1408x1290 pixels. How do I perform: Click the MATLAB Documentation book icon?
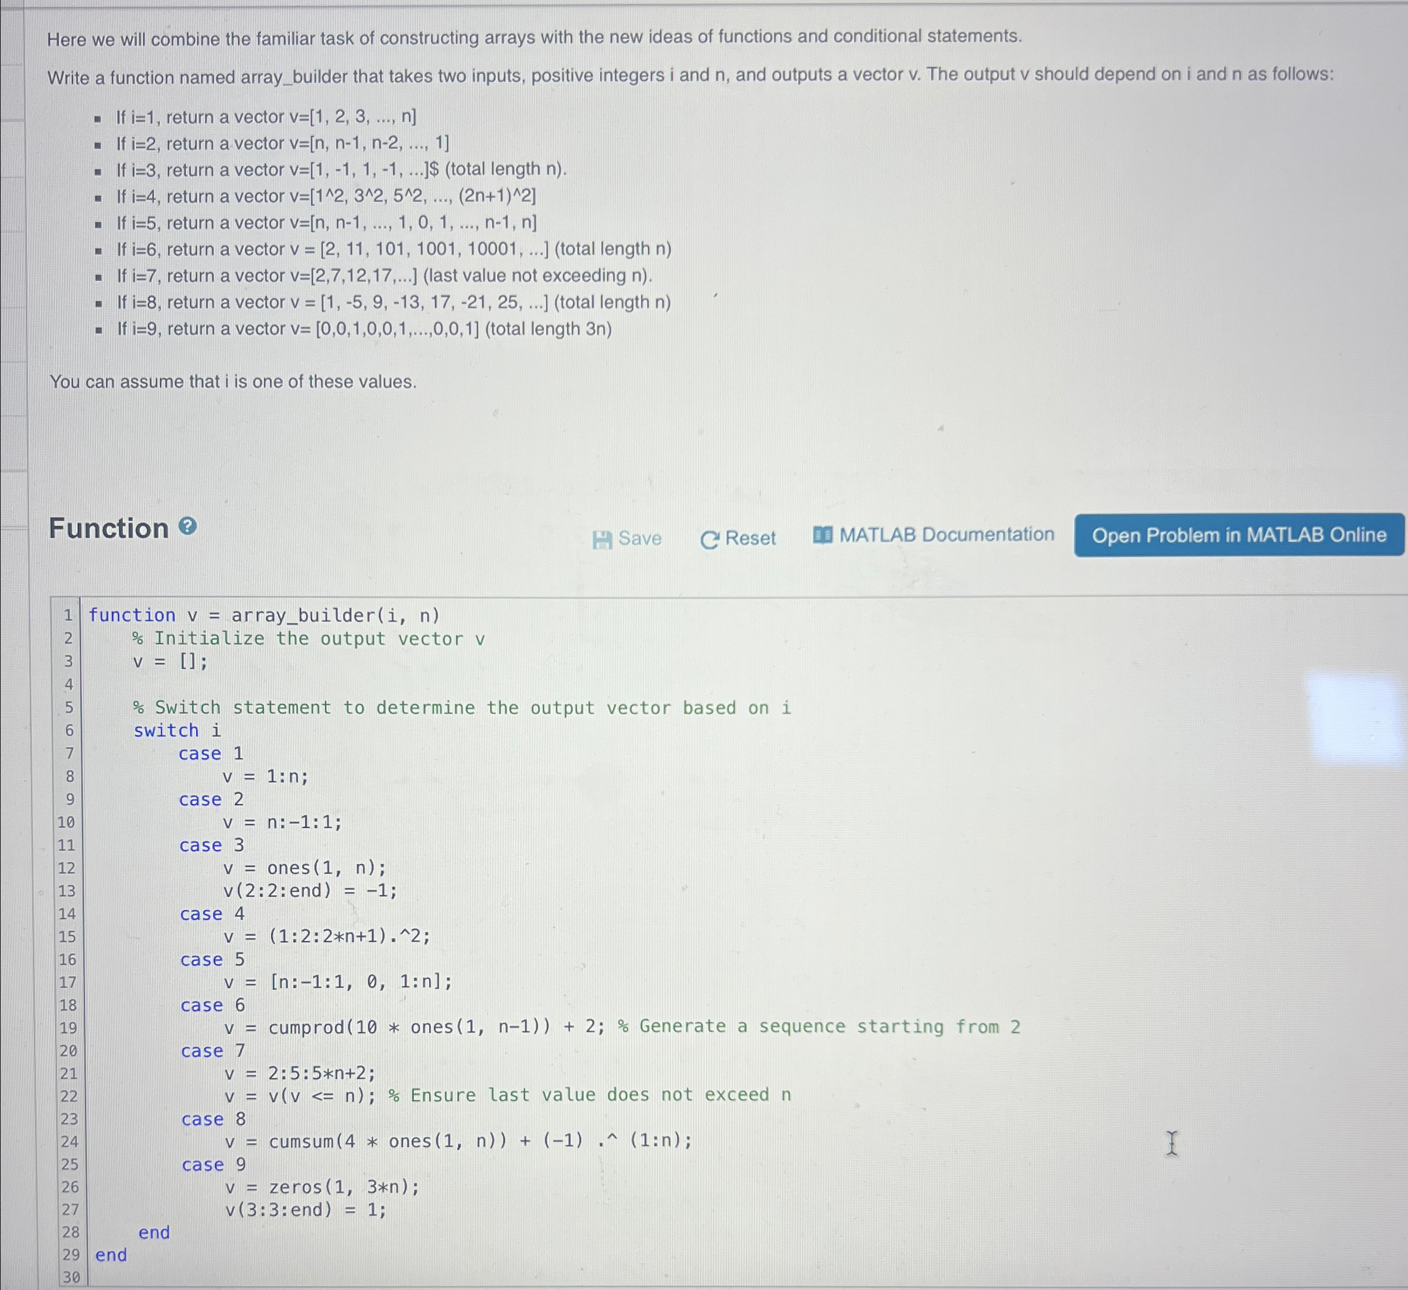pos(823,535)
